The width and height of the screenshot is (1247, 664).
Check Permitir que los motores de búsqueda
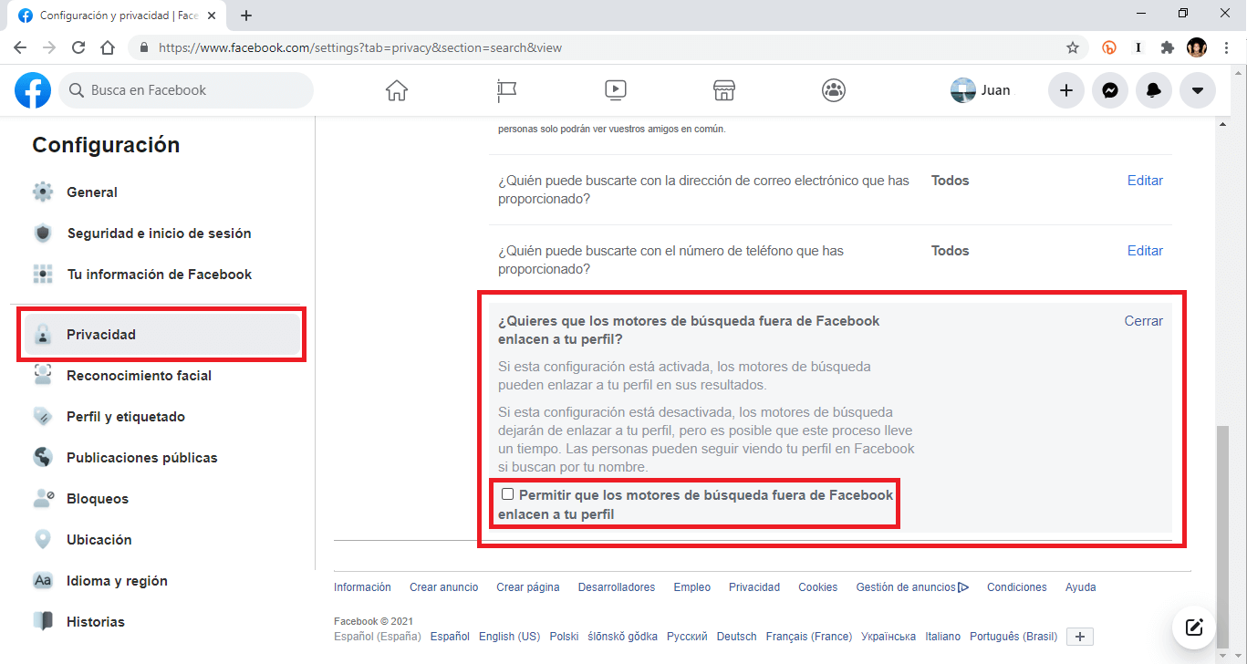(x=508, y=494)
